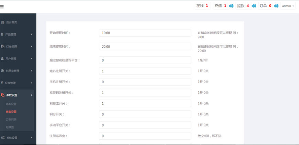Toggle the hamburger sidebar menu icon
This screenshot has width=299, height=145.
tap(2, 7)
